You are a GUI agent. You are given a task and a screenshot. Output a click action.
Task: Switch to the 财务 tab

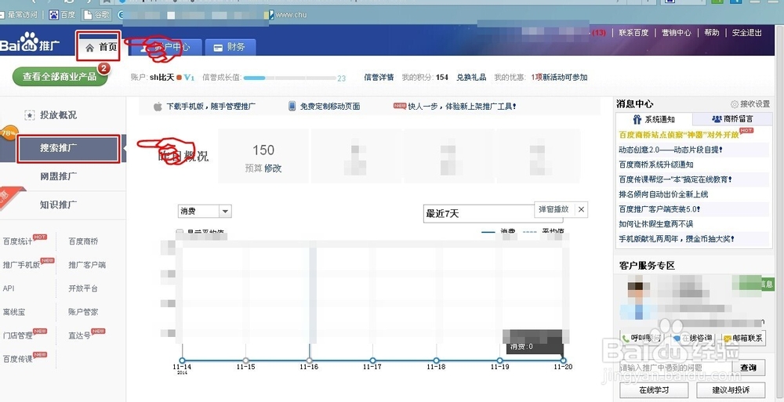(x=230, y=47)
